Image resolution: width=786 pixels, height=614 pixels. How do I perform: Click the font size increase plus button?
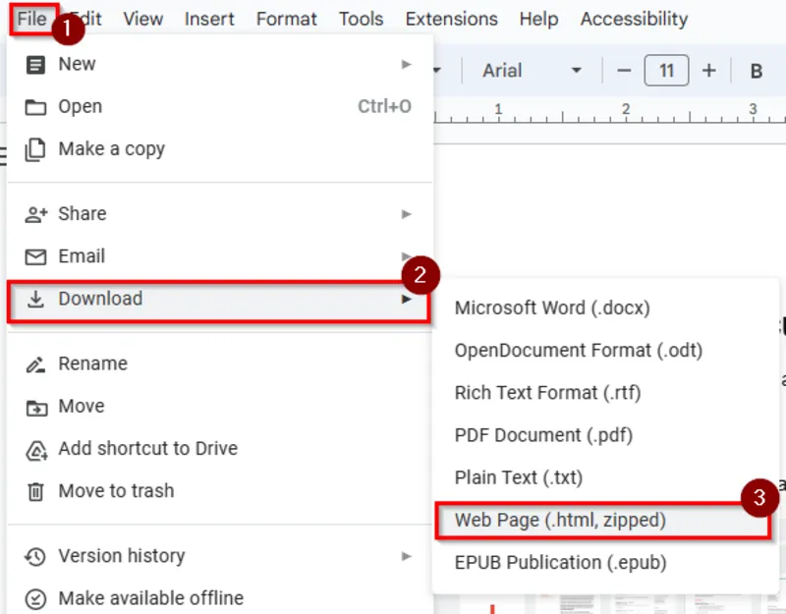point(708,71)
